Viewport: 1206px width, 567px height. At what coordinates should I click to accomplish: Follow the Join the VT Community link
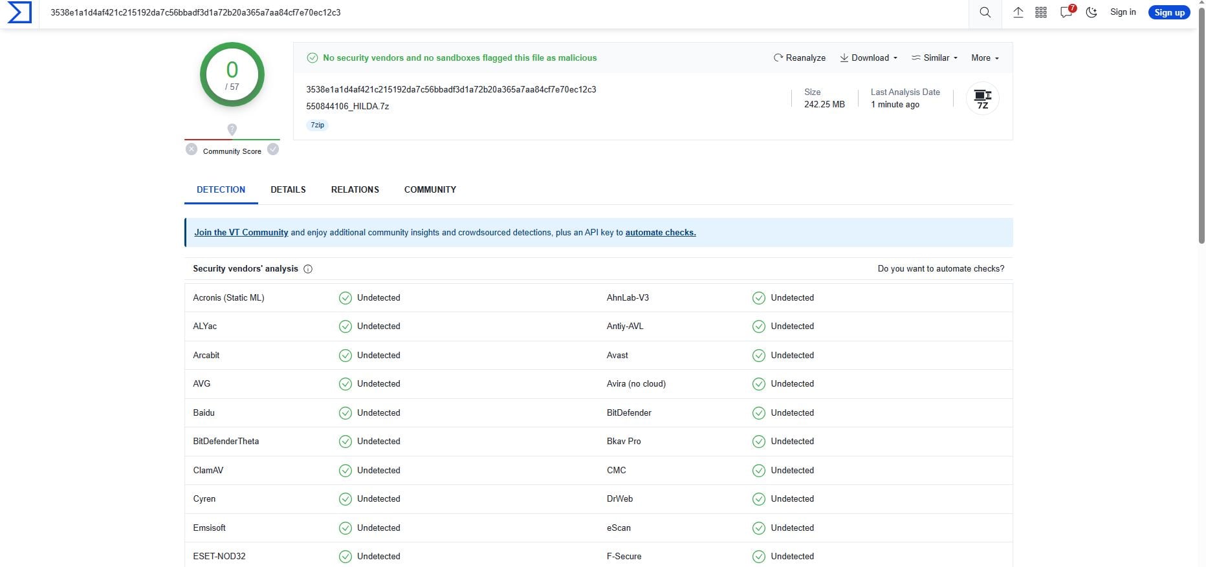point(241,233)
